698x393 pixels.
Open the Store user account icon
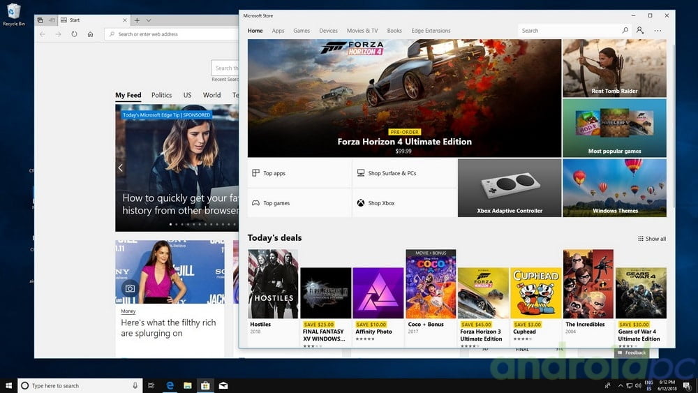pyautogui.click(x=640, y=31)
